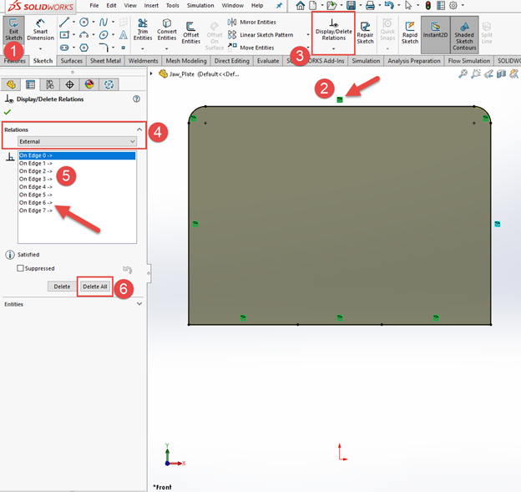Switch to the Evaluate tab
This screenshot has width=521, height=492.
[268, 61]
